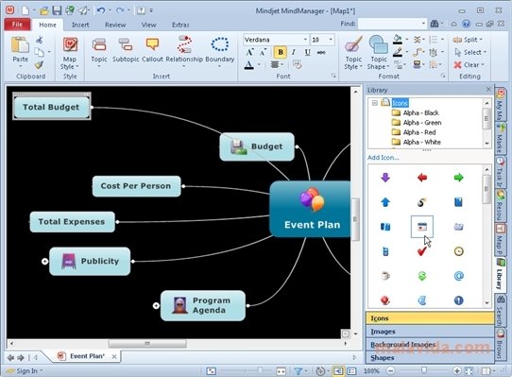Click the zoom in plus button
512x377 pixels.
[457, 370]
